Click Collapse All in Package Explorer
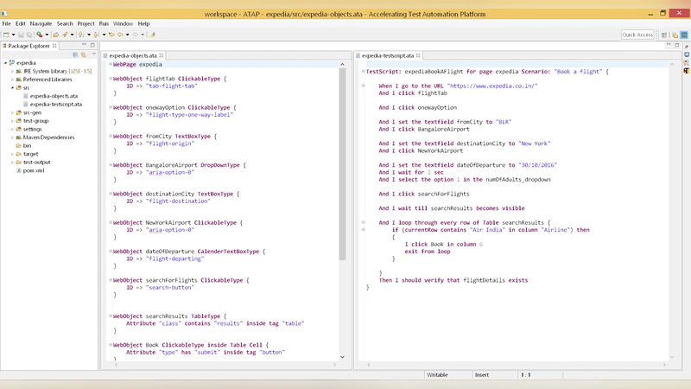Viewport: 691px width, 389px height. [x=75, y=54]
